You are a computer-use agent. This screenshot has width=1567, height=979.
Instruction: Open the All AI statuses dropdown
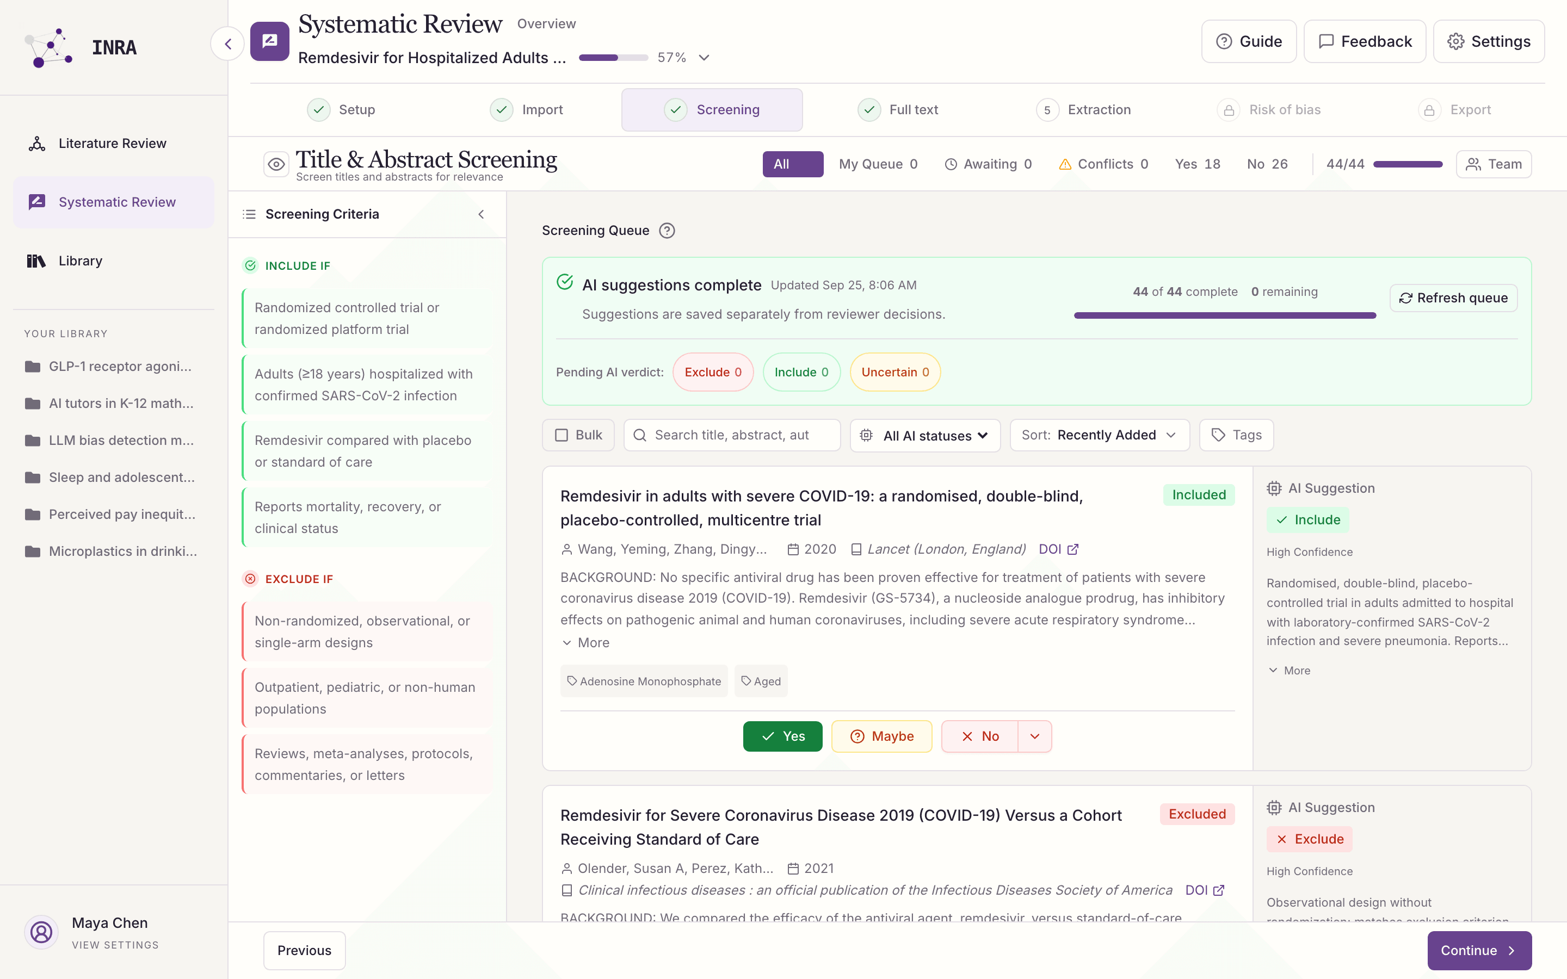coord(924,435)
